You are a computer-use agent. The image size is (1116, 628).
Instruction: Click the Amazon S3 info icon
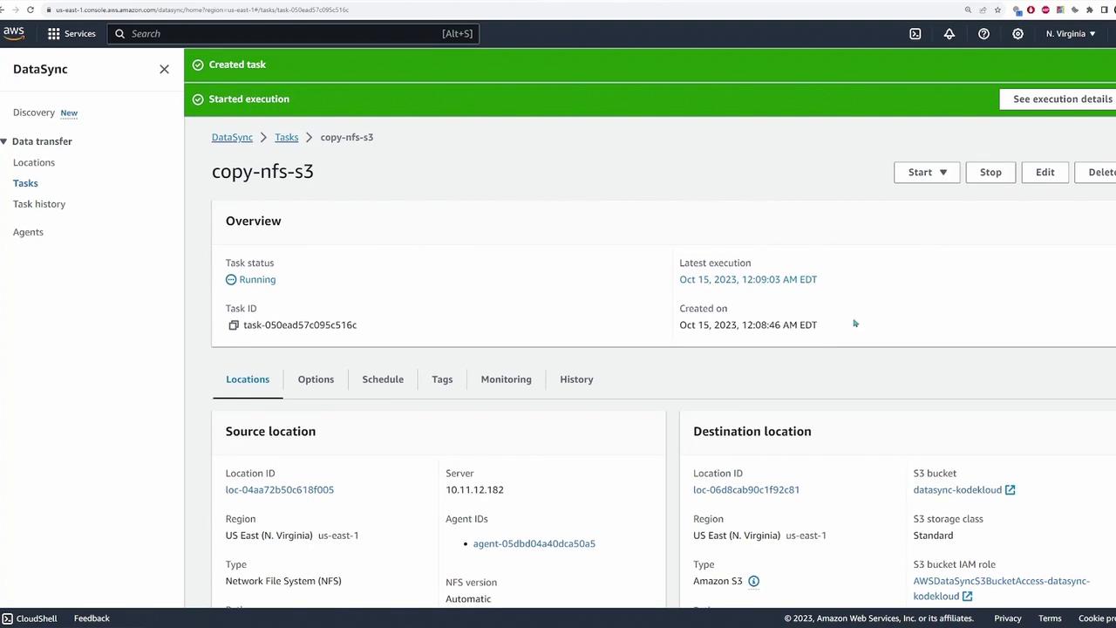tap(753, 581)
